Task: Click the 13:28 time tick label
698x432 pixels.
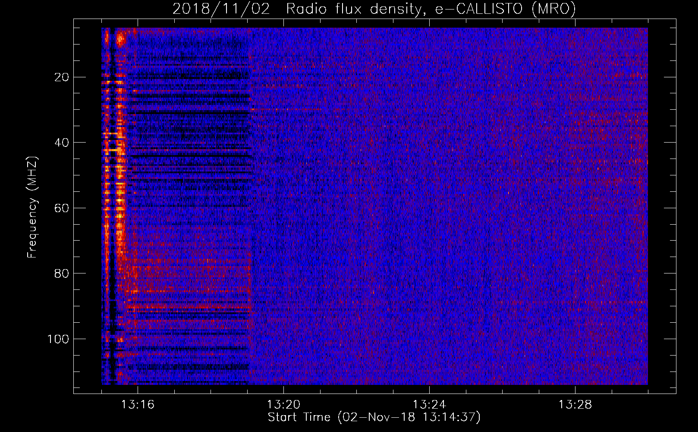Action: click(575, 404)
